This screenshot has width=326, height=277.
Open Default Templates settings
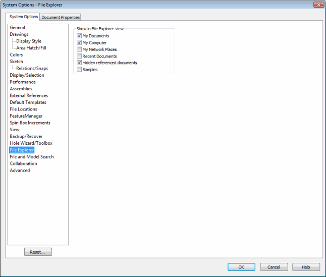click(x=28, y=102)
